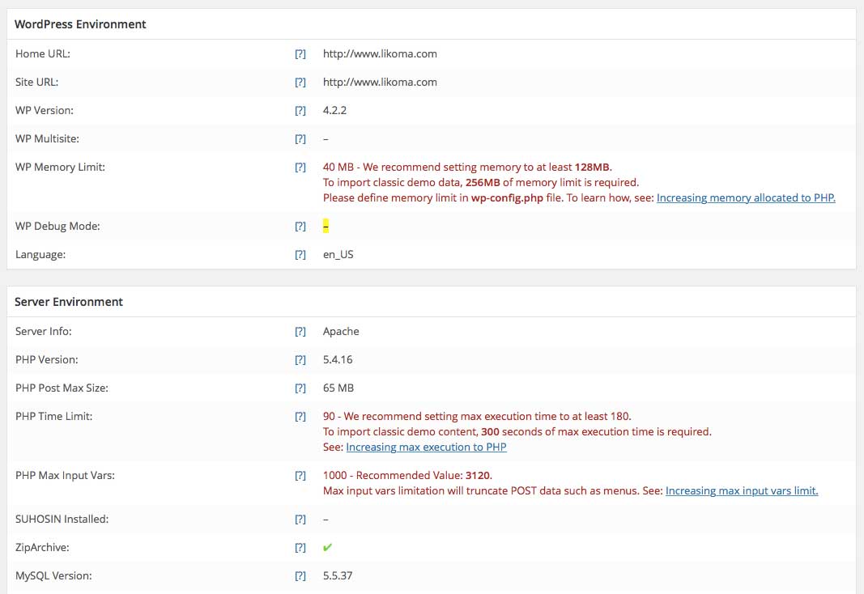
Task: Show help for PHP Version
Action: [300, 360]
